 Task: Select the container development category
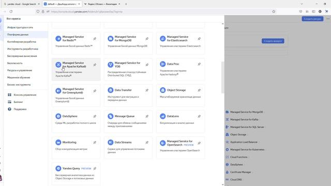[22, 42]
